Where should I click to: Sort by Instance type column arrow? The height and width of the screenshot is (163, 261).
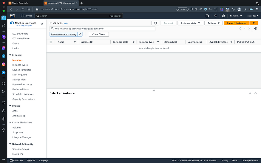[x=158, y=42]
